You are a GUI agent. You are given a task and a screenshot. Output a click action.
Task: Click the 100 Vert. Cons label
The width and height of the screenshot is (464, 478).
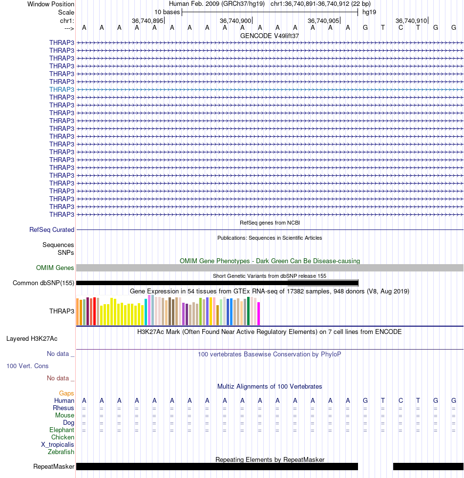point(27,366)
